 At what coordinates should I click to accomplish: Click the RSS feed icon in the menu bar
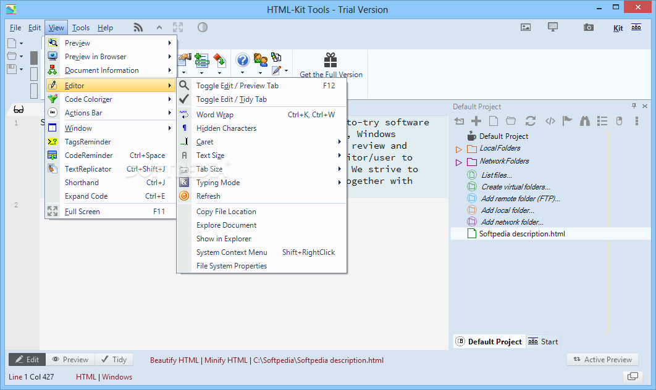(138, 28)
